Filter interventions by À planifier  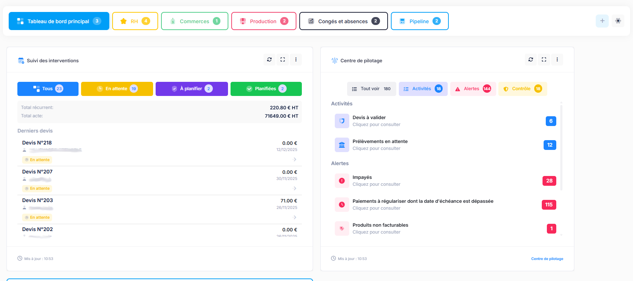pyautogui.click(x=192, y=89)
